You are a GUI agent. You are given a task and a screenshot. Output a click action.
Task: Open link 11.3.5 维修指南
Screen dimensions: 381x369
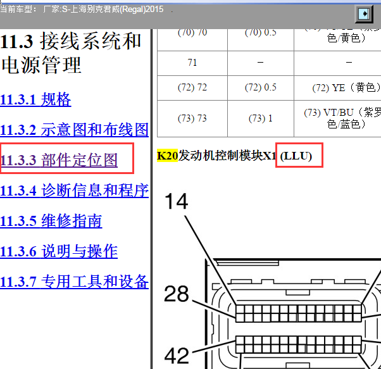(x=51, y=221)
